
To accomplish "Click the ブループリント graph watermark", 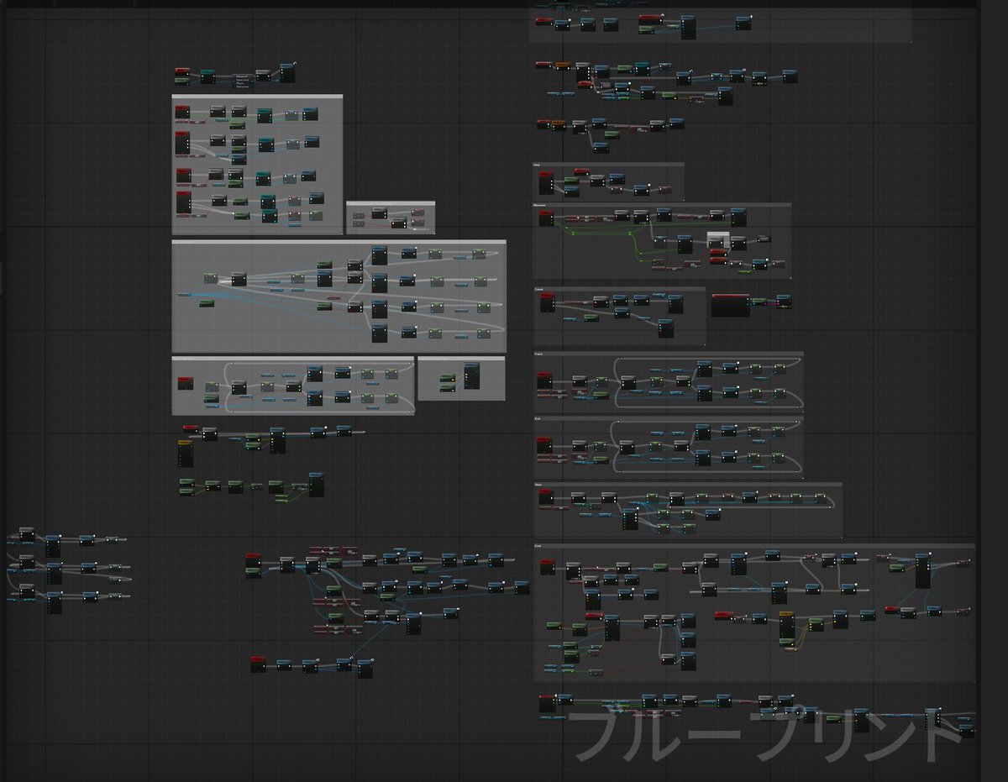I will pos(764,734).
